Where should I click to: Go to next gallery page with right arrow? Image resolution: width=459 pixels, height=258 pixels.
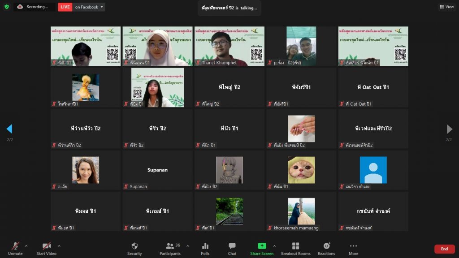[x=450, y=129]
